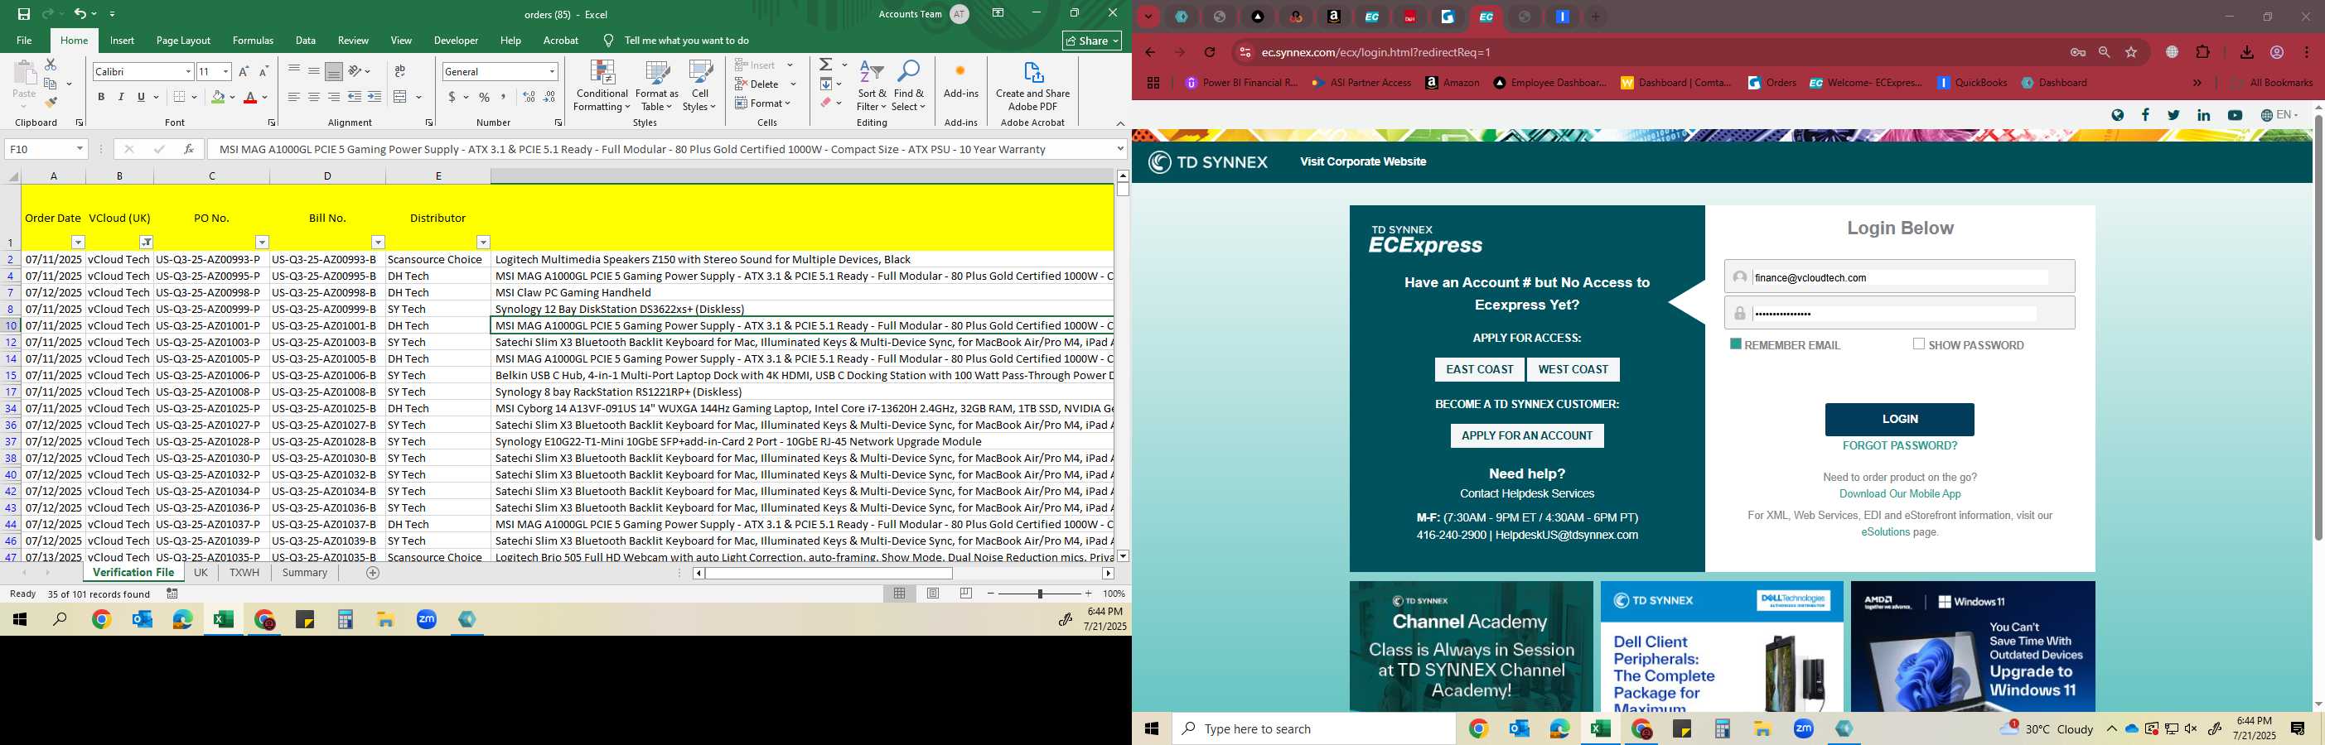
Task: Click the new sheet plus icon
Action: tap(373, 573)
